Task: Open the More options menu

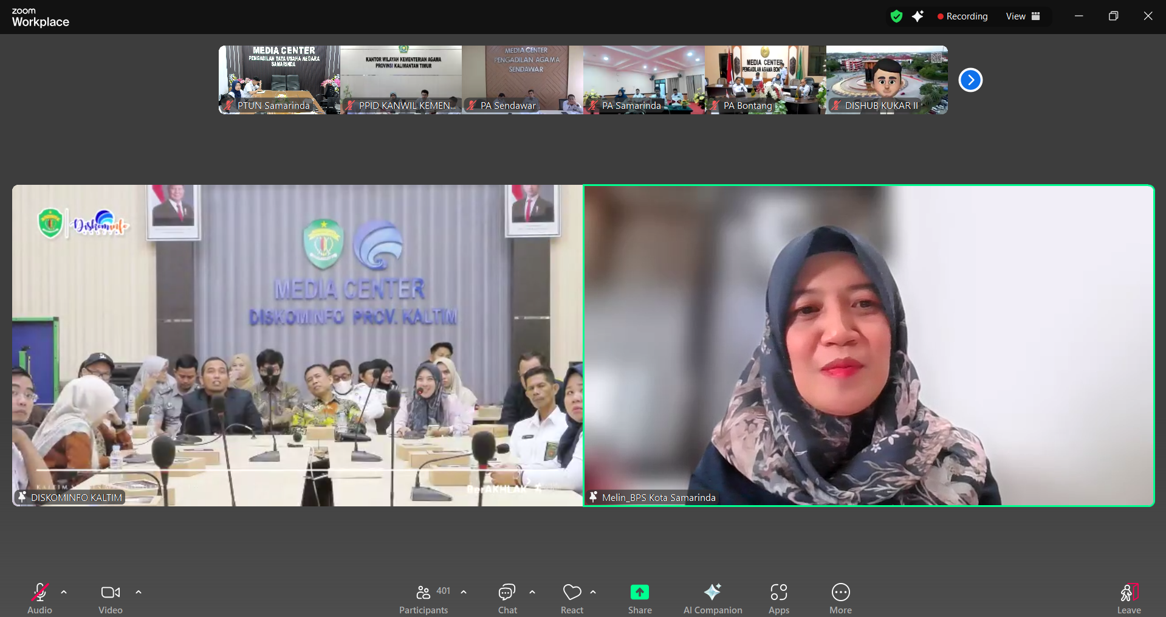Action: (840, 598)
